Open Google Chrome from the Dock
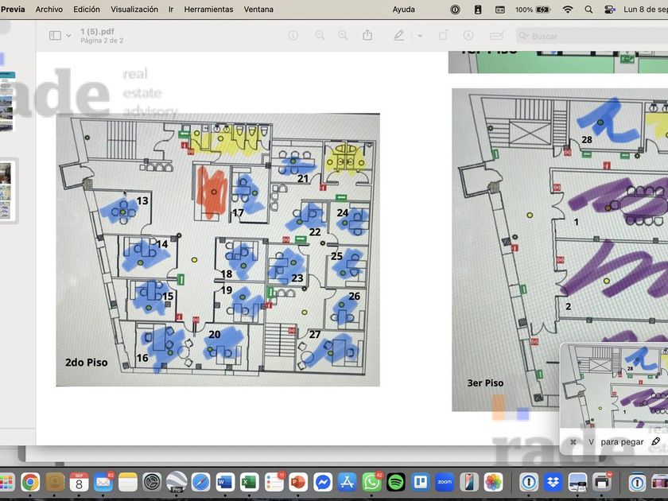The width and height of the screenshot is (668, 501). [30, 483]
